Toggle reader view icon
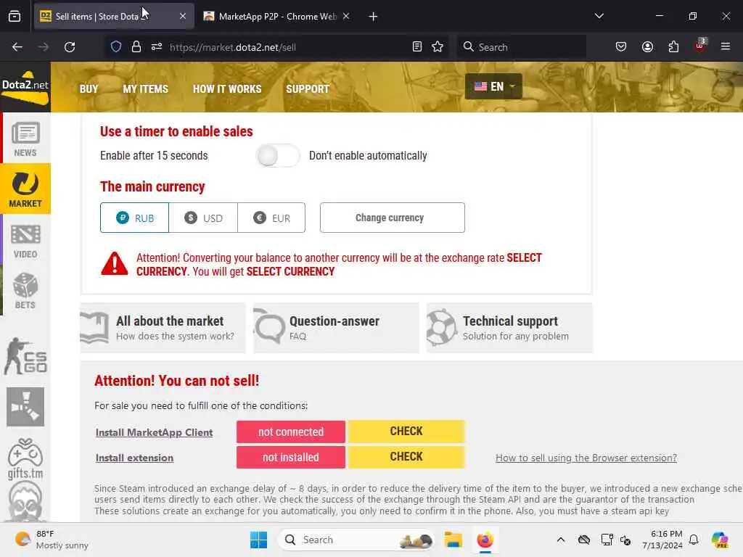 point(417,47)
